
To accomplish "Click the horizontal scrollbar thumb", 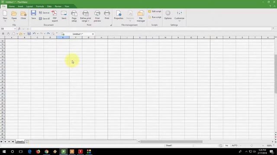I will 171,142.
